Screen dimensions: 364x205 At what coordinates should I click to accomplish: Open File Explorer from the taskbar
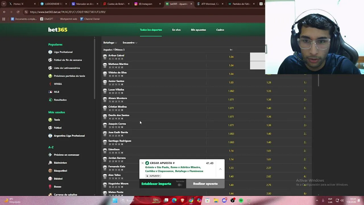pyautogui.click(x=216, y=200)
